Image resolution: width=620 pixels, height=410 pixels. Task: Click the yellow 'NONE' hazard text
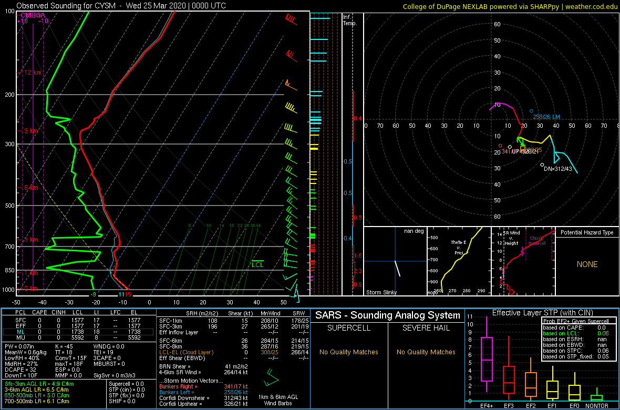pos(587,264)
